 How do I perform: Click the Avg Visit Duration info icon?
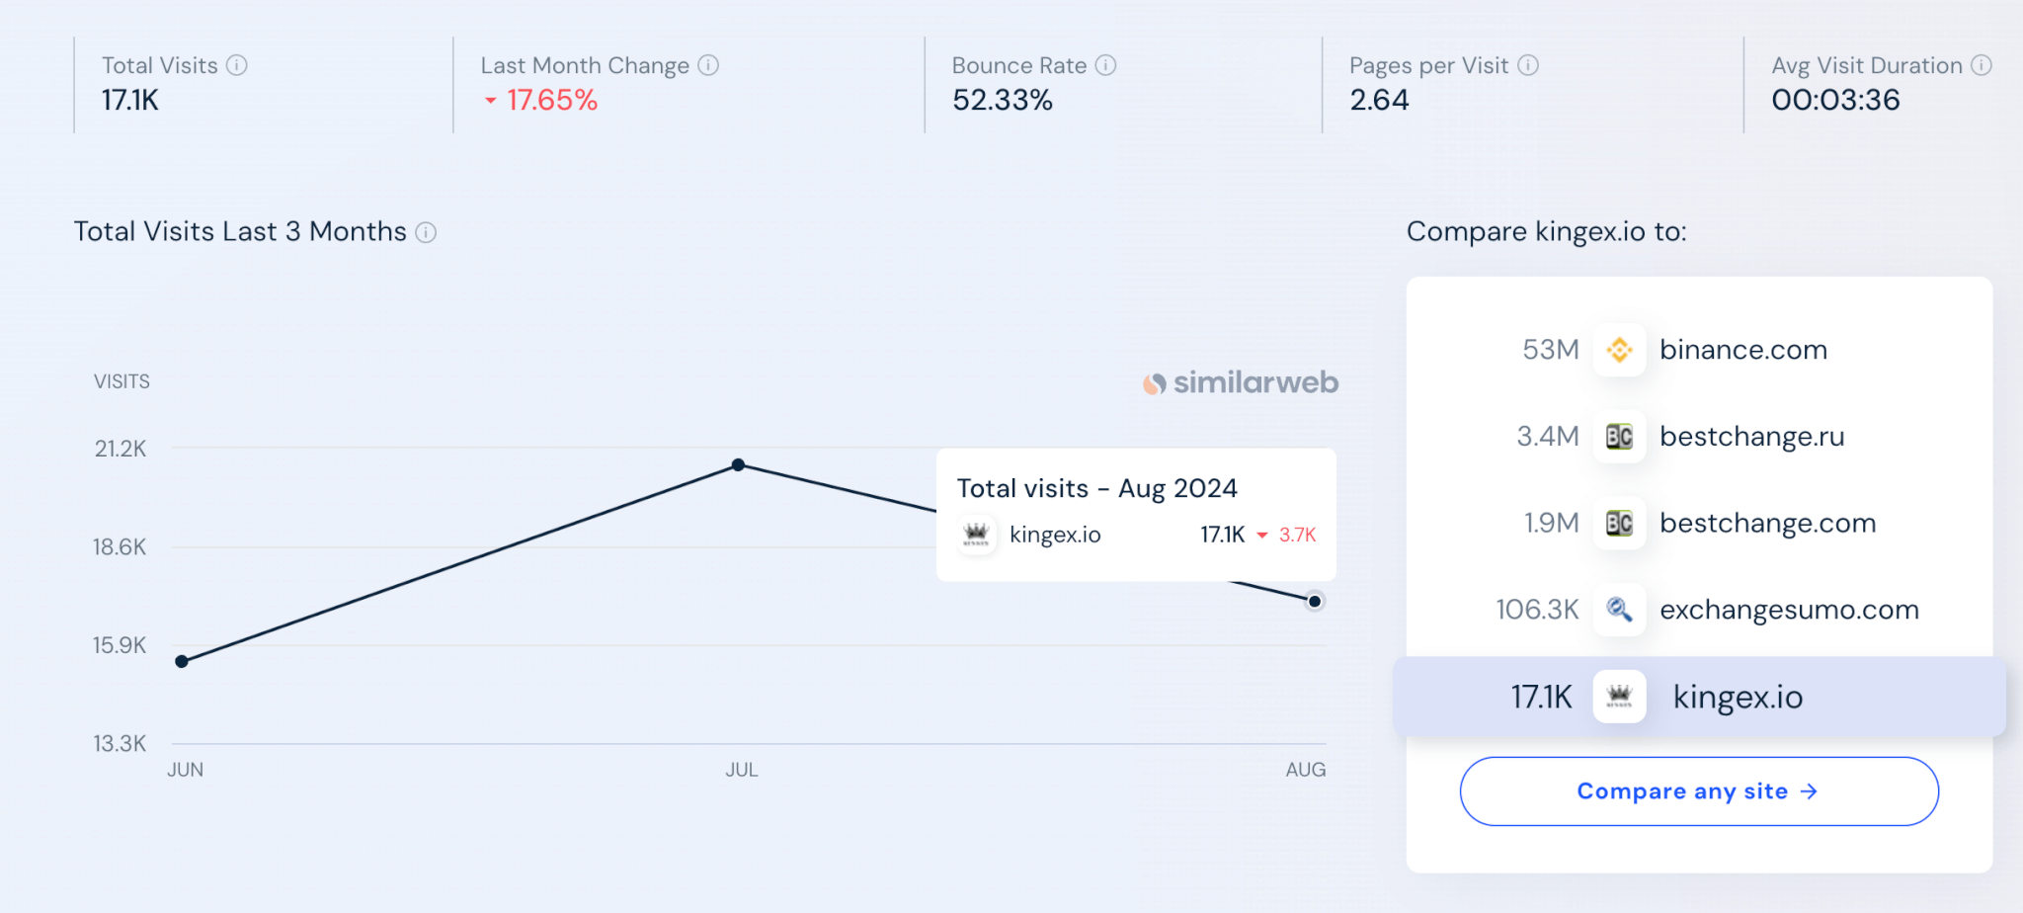(1982, 65)
